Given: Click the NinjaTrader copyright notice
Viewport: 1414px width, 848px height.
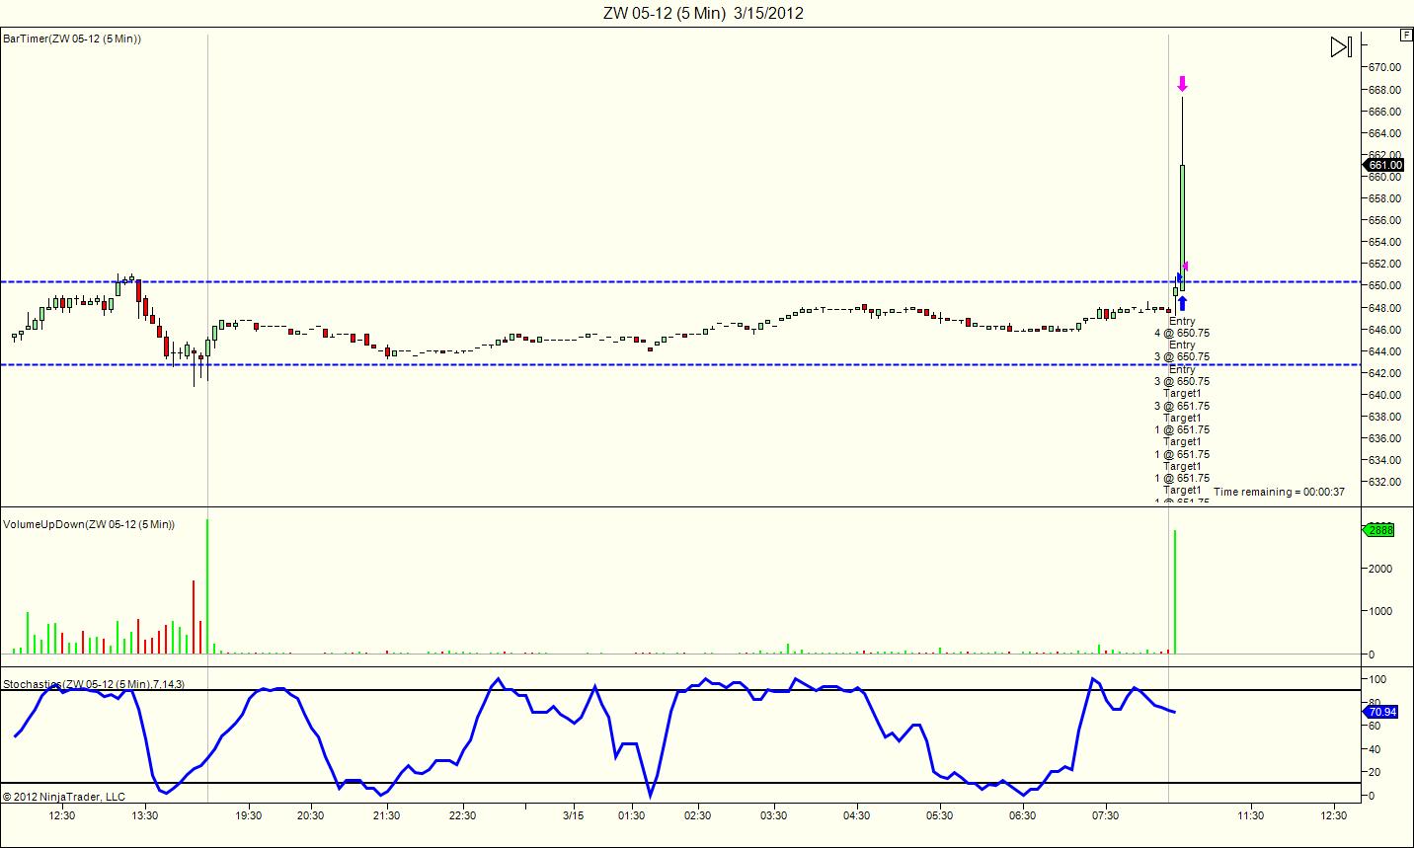Looking at the screenshot, I should click(64, 797).
